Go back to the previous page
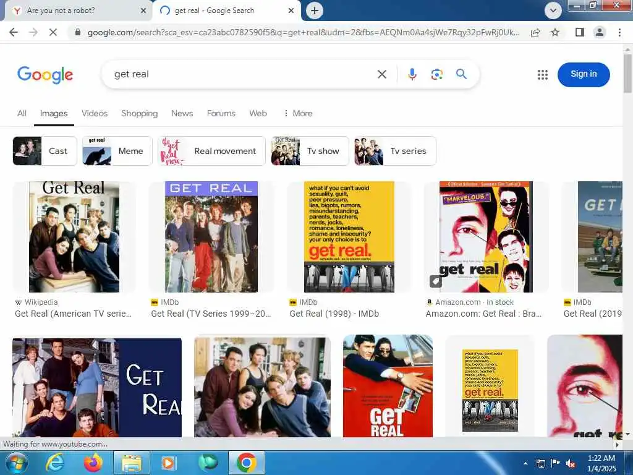The image size is (633, 475). click(x=14, y=32)
